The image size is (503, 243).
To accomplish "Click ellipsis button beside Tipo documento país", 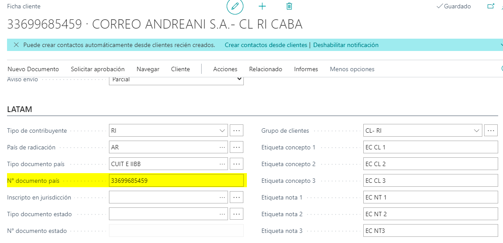I will click(236, 164).
